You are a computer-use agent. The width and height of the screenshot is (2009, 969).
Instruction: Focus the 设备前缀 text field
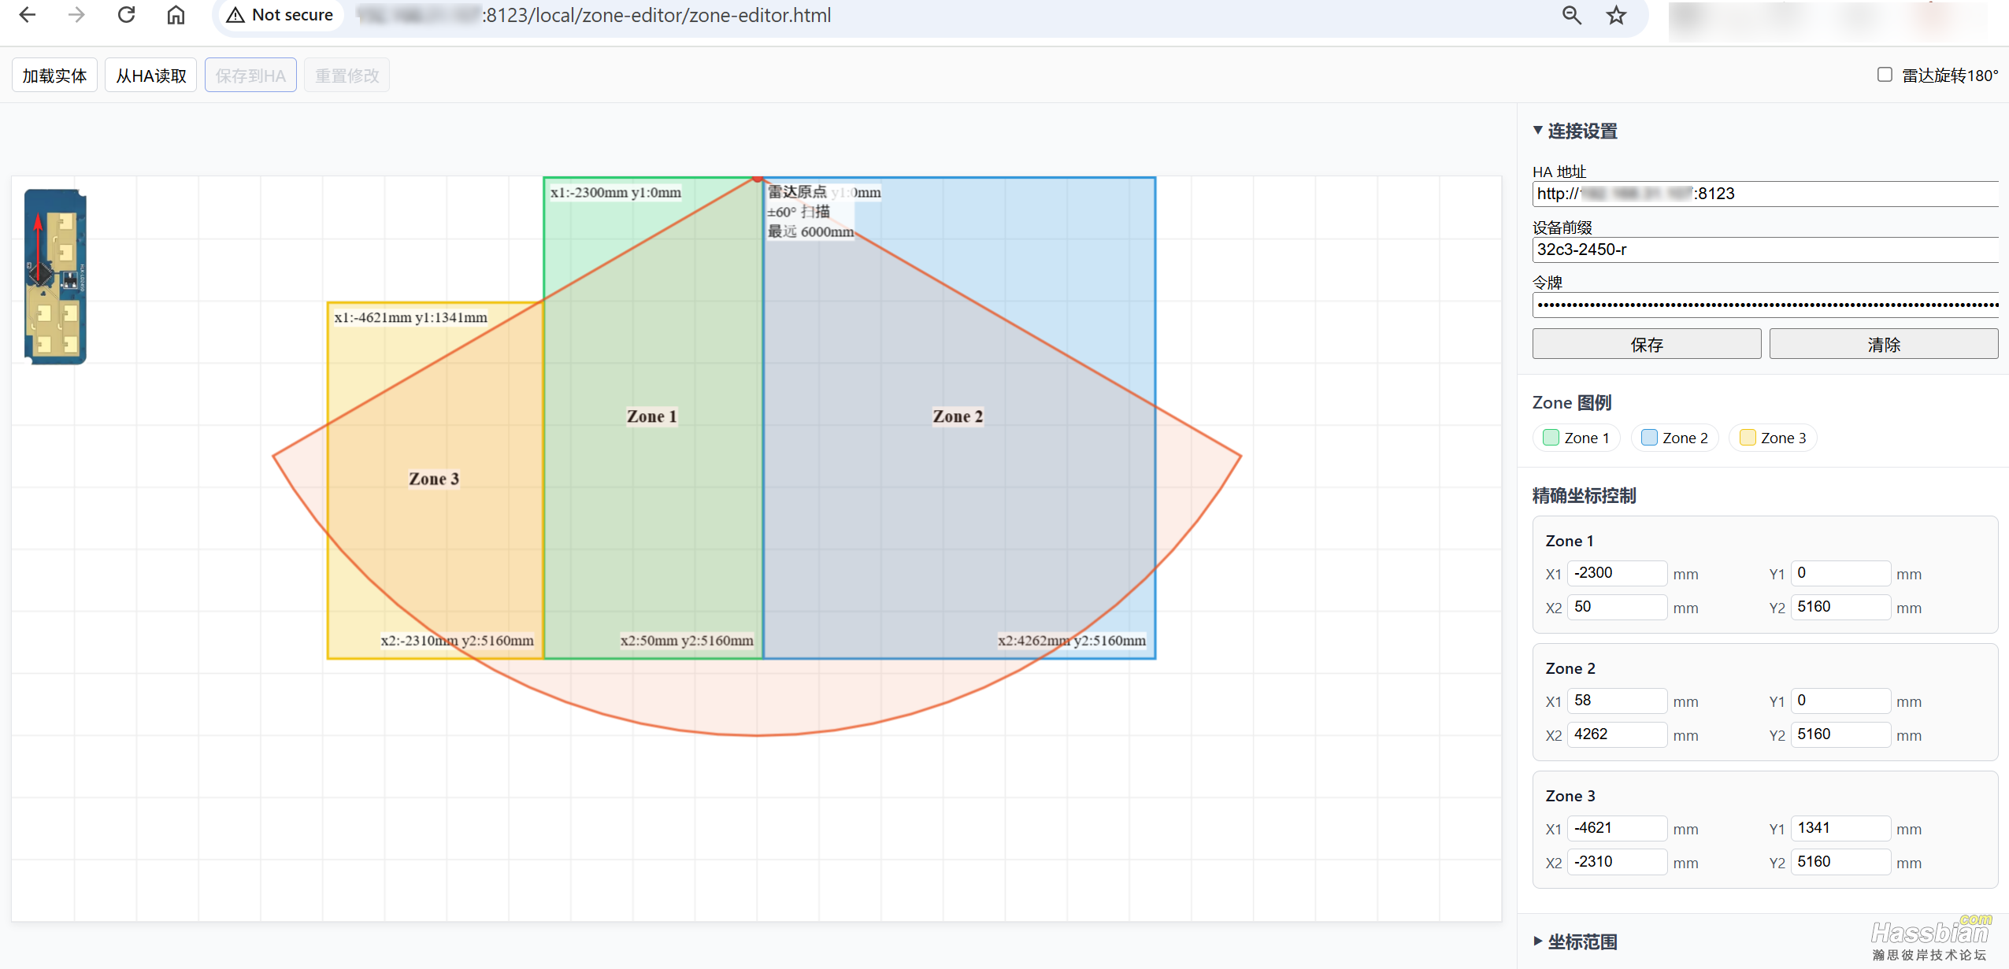[1764, 250]
